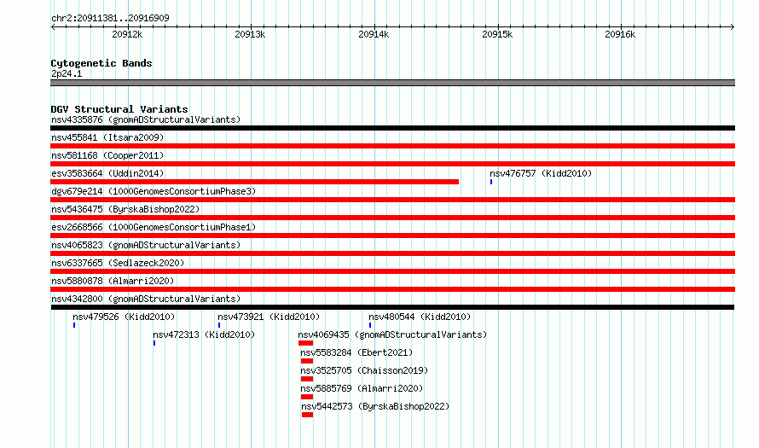Click the 20913k ruler label
This screenshot has width=759, height=448.
tap(250, 34)
